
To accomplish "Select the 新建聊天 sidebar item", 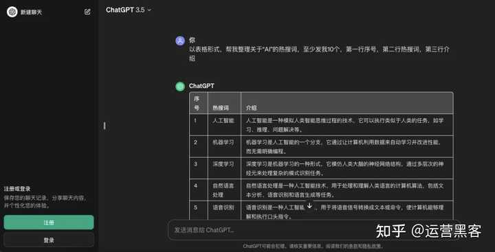I will point(31,12).
